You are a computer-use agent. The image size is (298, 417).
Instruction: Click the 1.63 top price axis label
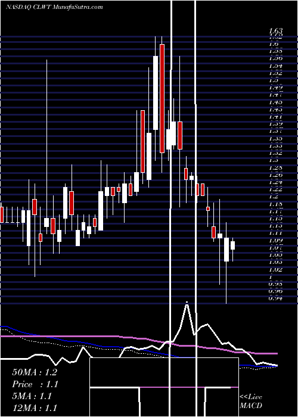pos(275,30)
